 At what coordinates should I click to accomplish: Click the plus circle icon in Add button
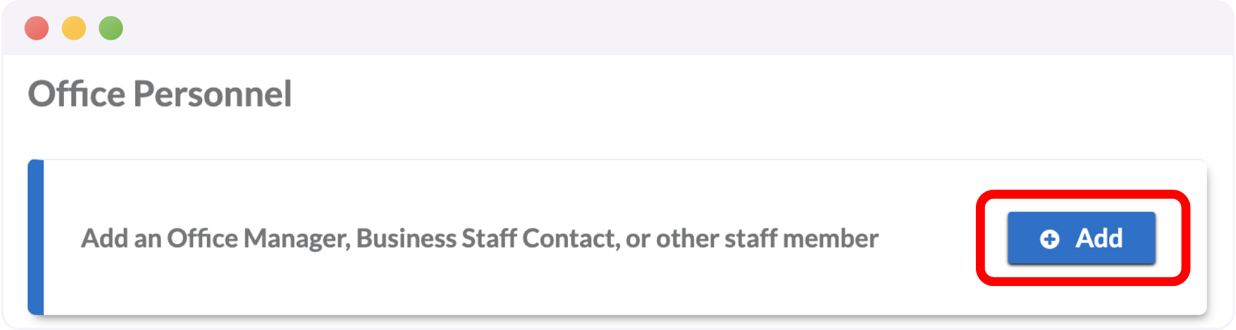point(1050,239)
